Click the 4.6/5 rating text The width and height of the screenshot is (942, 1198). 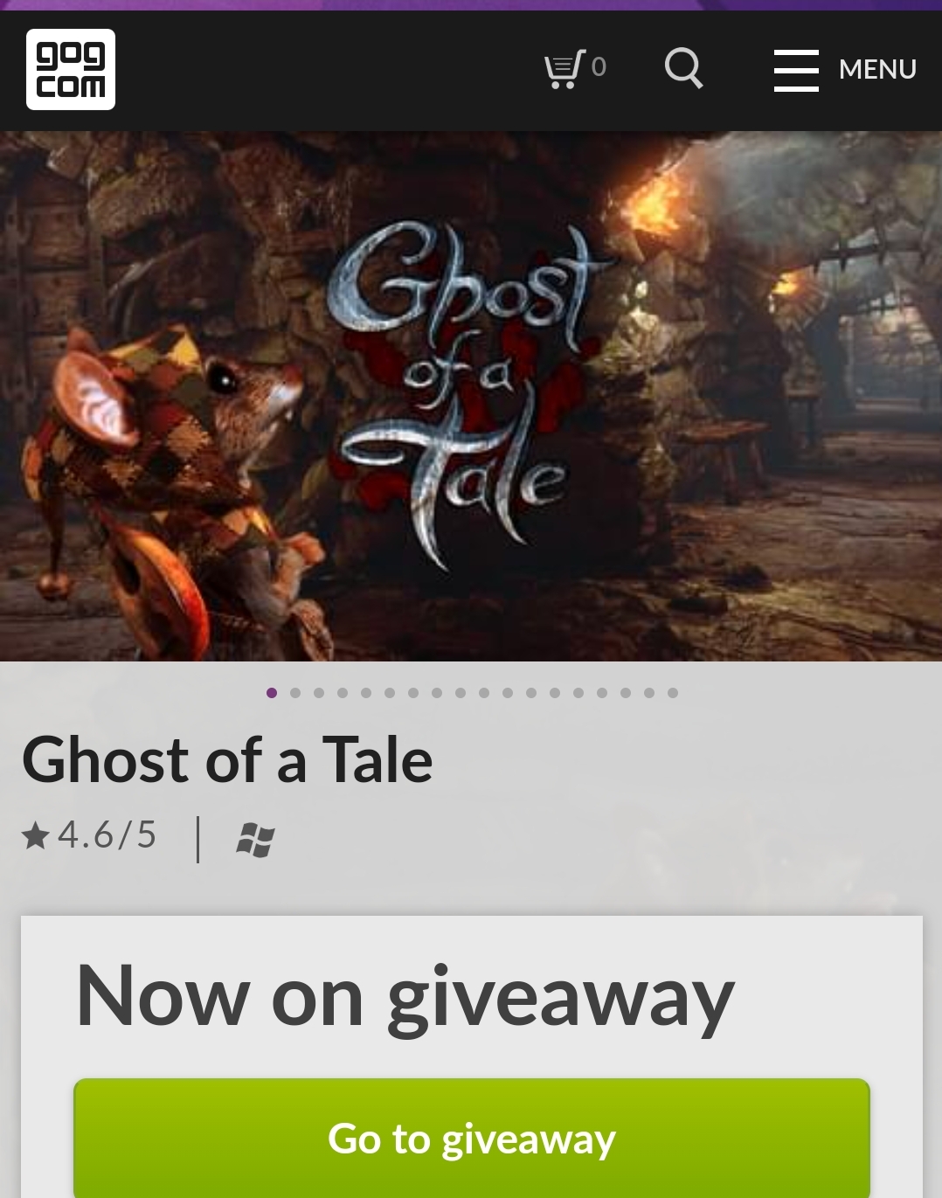pos(107,835)
